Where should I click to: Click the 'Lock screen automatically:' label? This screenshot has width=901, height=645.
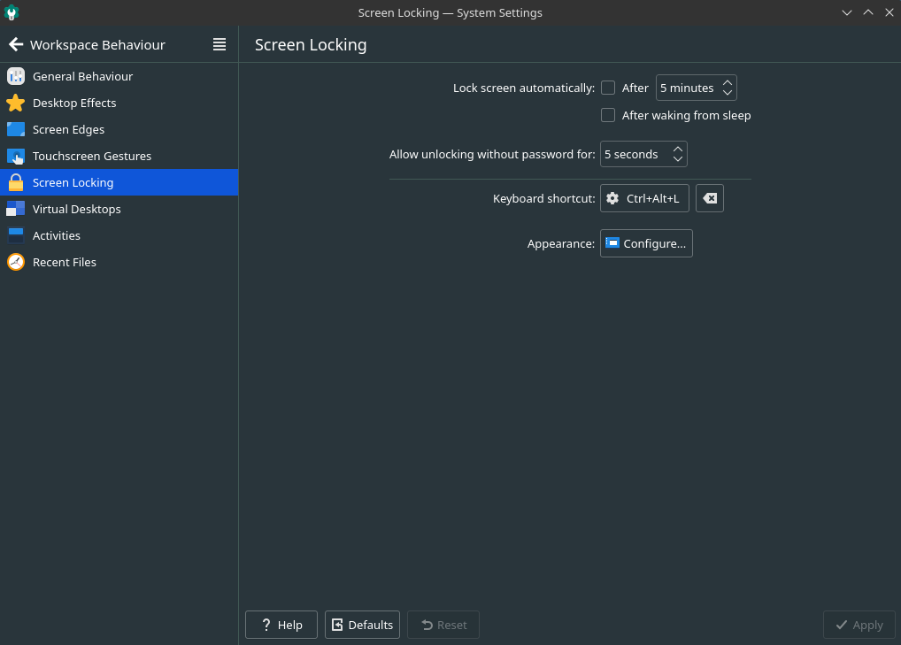[524, 88]
